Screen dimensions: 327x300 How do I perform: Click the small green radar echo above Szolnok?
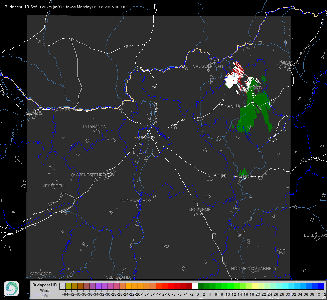[243, 172]
